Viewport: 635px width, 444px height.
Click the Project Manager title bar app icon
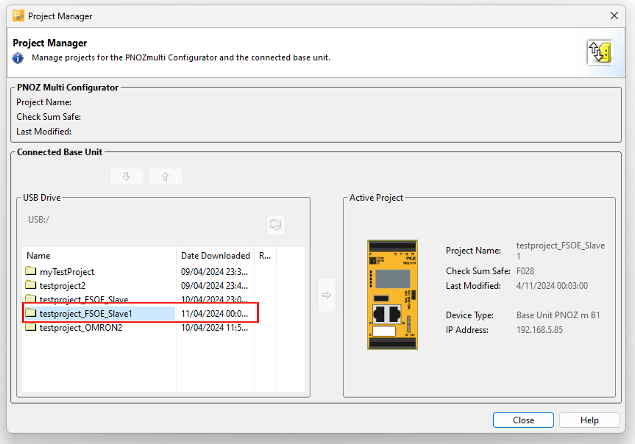pos(18,16)
